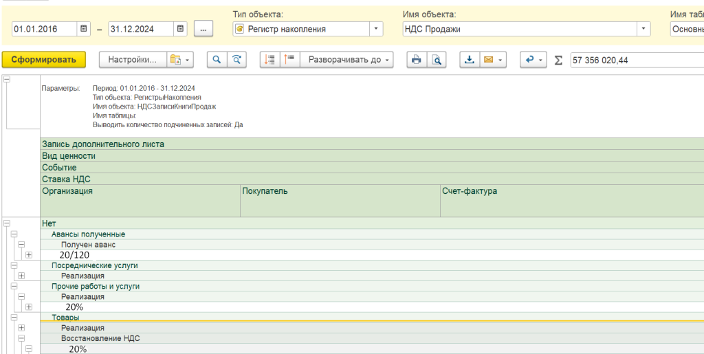Collapse 20% row under Восстановление НДС
Viewport: 704px width, 354px height.
click(29, 349)
